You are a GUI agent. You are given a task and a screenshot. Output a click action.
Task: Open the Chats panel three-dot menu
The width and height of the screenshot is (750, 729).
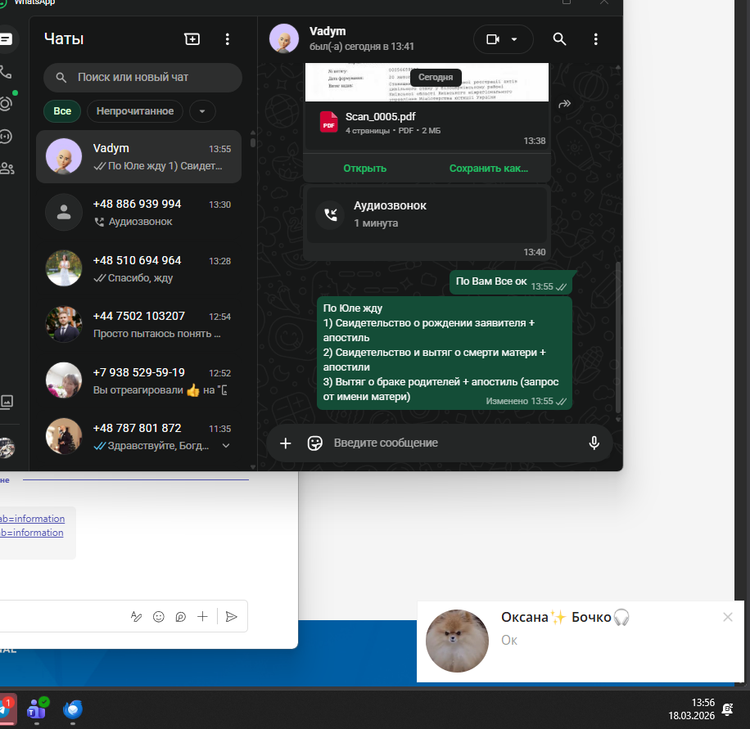tap(227, 39)
